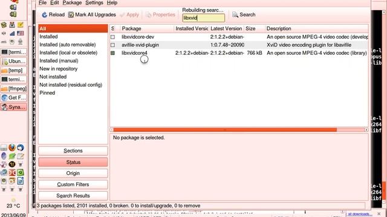Screen dimensions: 387x217
Task: Click the scrollbar right arrow
Action: pos(366,130)
